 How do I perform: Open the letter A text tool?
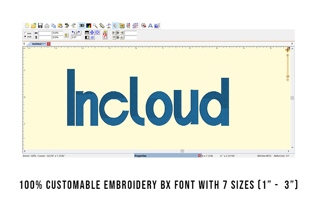[x=150, y=26]
